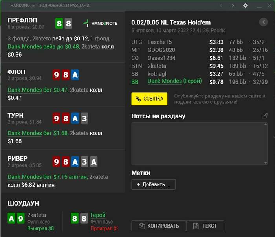The height and width of the screenshot is (237, 275).
Task: Collapse details panel with round chevron button
Action: tap(263, 22)
